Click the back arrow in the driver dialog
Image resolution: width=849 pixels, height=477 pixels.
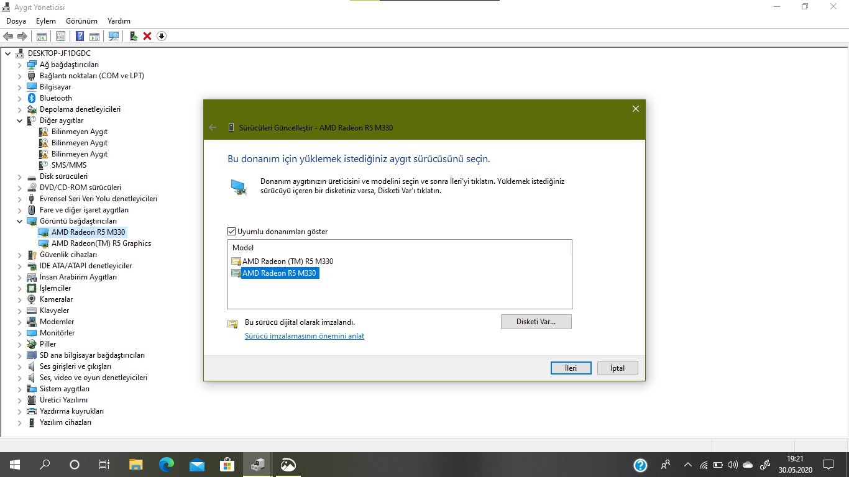tap(213, 127)
